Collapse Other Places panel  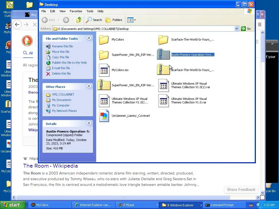point(89,86)
